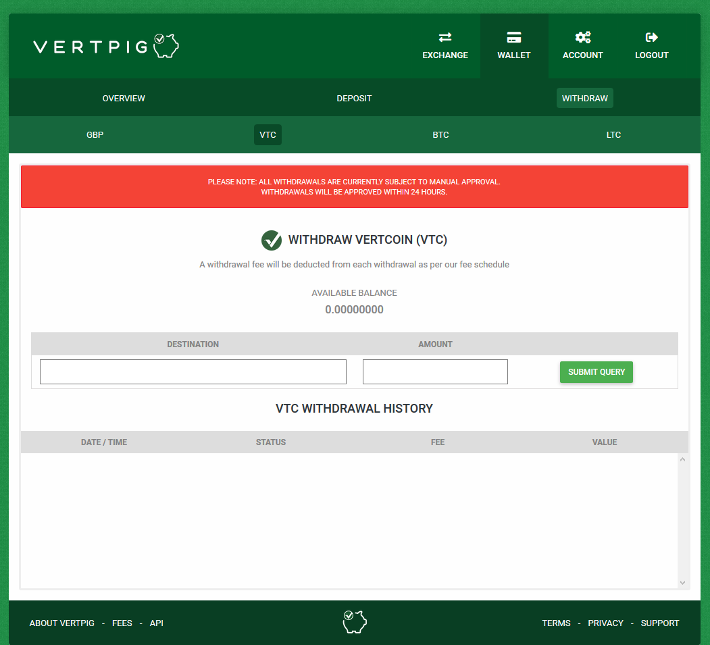This screenshot has height=645, width=710.
Task: Switch to the Deposit tab
Action: [x=354, y=98]
